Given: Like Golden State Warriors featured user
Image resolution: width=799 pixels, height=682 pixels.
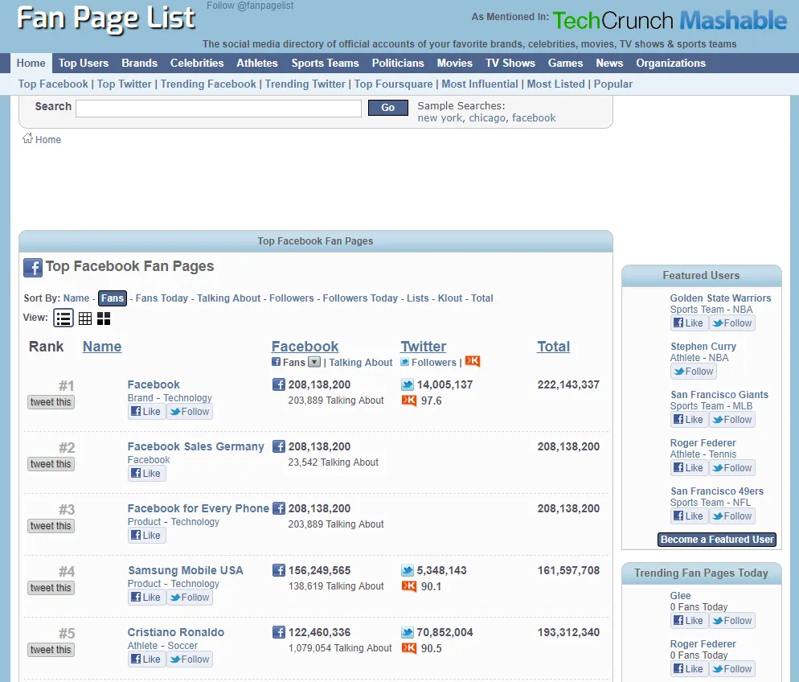Looking at the screenshot, I should pos(689,323).
